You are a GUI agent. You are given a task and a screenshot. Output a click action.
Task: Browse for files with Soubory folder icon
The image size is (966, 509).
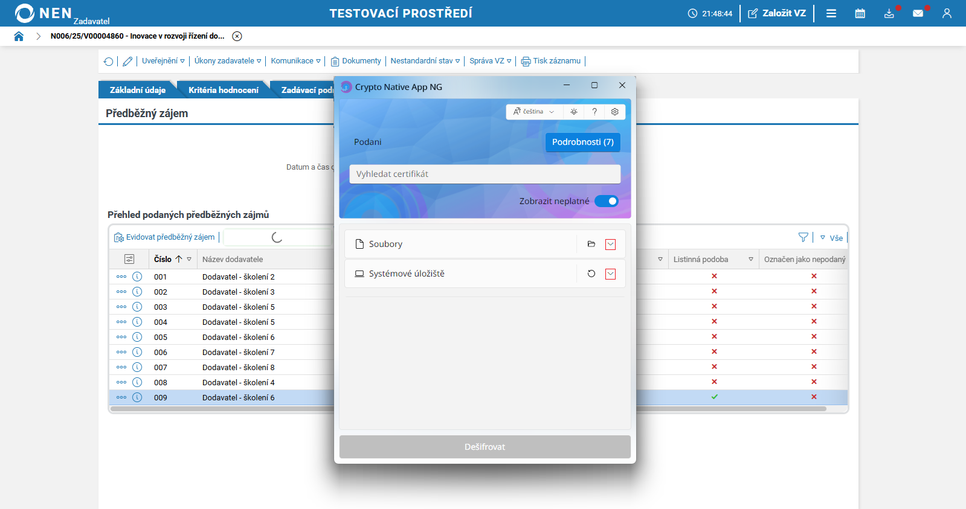[x=591, y=244]
